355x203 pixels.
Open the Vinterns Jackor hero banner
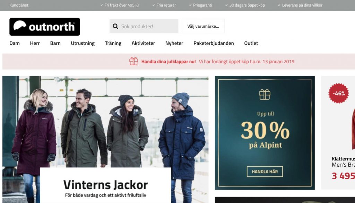(105, 139)
